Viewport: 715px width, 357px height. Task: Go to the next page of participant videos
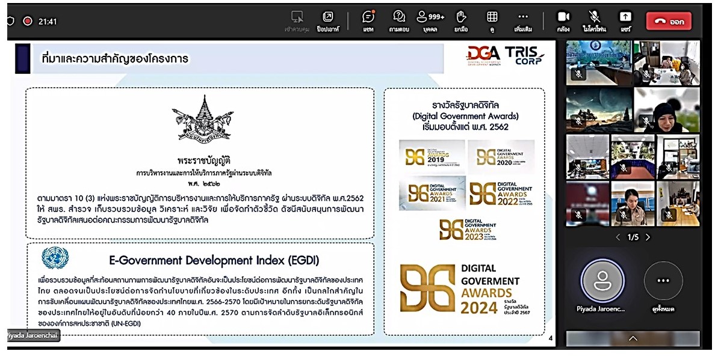648,237
